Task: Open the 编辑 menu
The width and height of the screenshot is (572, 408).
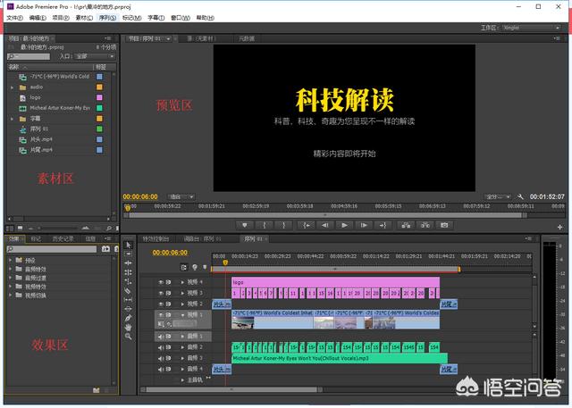Action: click(38, 18)
